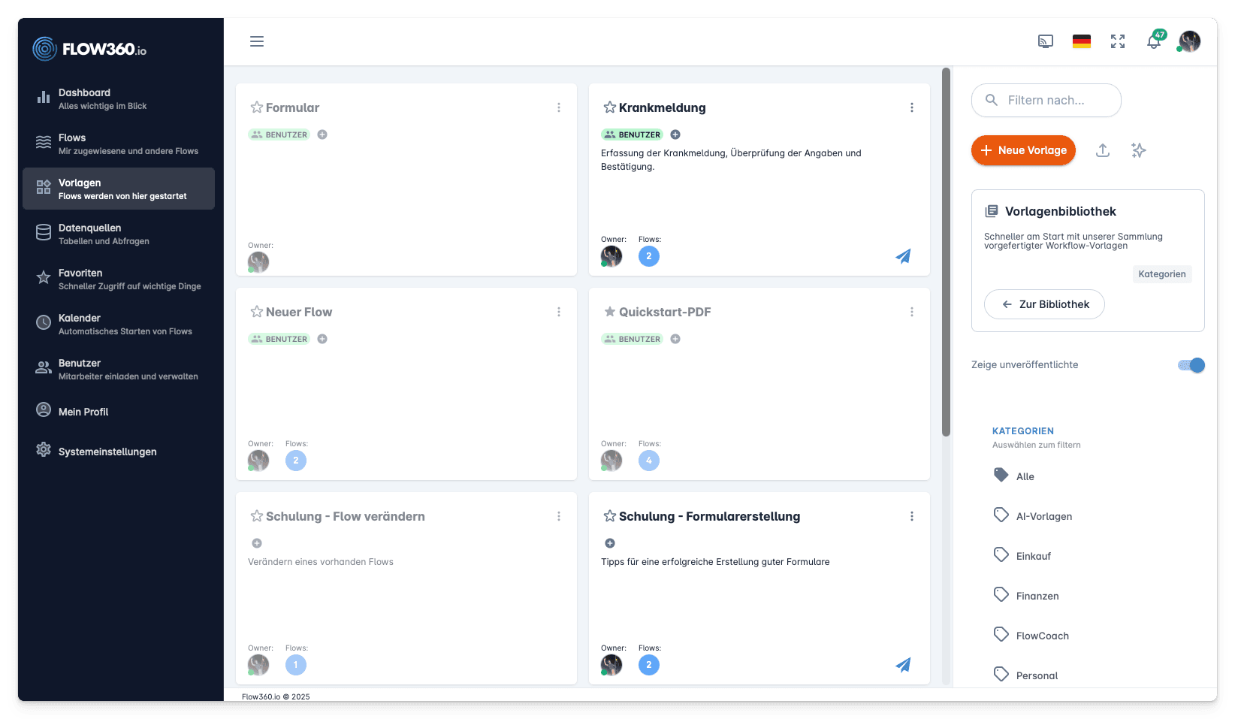This screenshot has width=1235, height=719.
Task: Click the AI sparkle icon beside upload
Action: (1139, 150)
